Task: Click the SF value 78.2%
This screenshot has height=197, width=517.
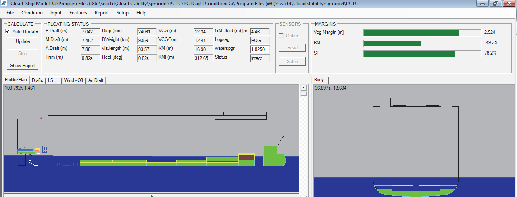Action: click(490, 53)
